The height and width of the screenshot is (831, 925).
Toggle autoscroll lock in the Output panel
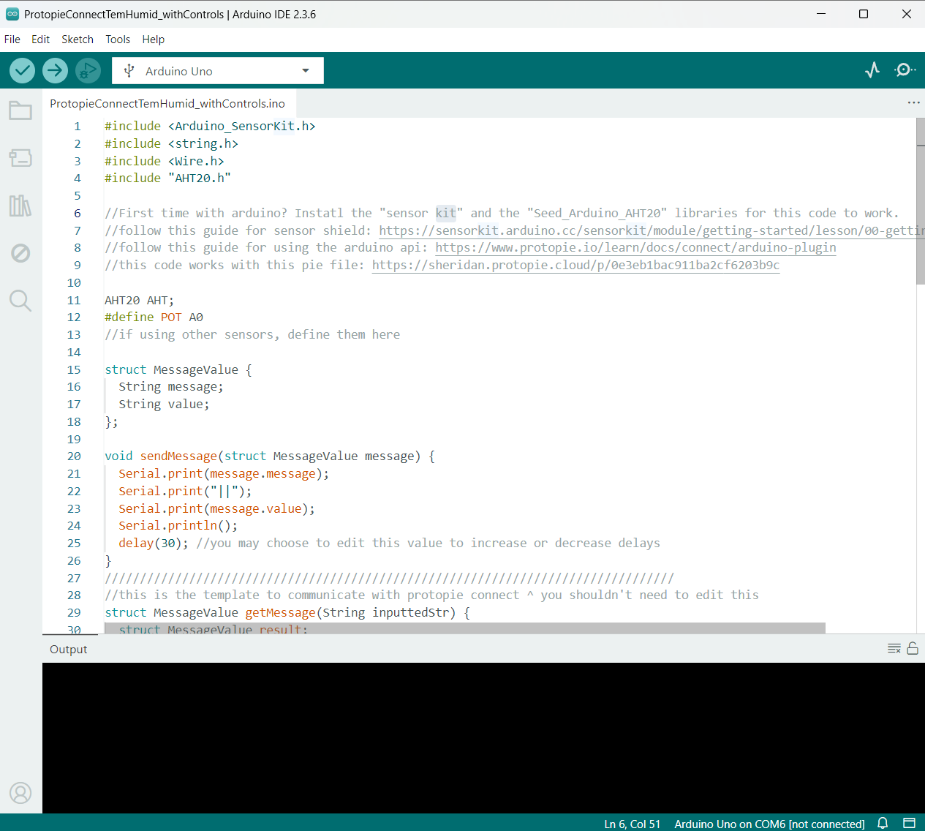[x=913, y=648]
